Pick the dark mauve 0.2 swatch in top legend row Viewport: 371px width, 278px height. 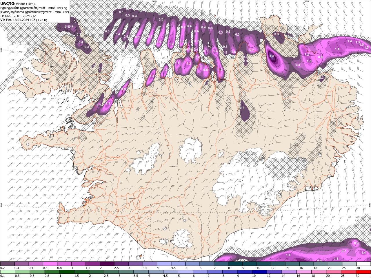[x=7, y=264]
